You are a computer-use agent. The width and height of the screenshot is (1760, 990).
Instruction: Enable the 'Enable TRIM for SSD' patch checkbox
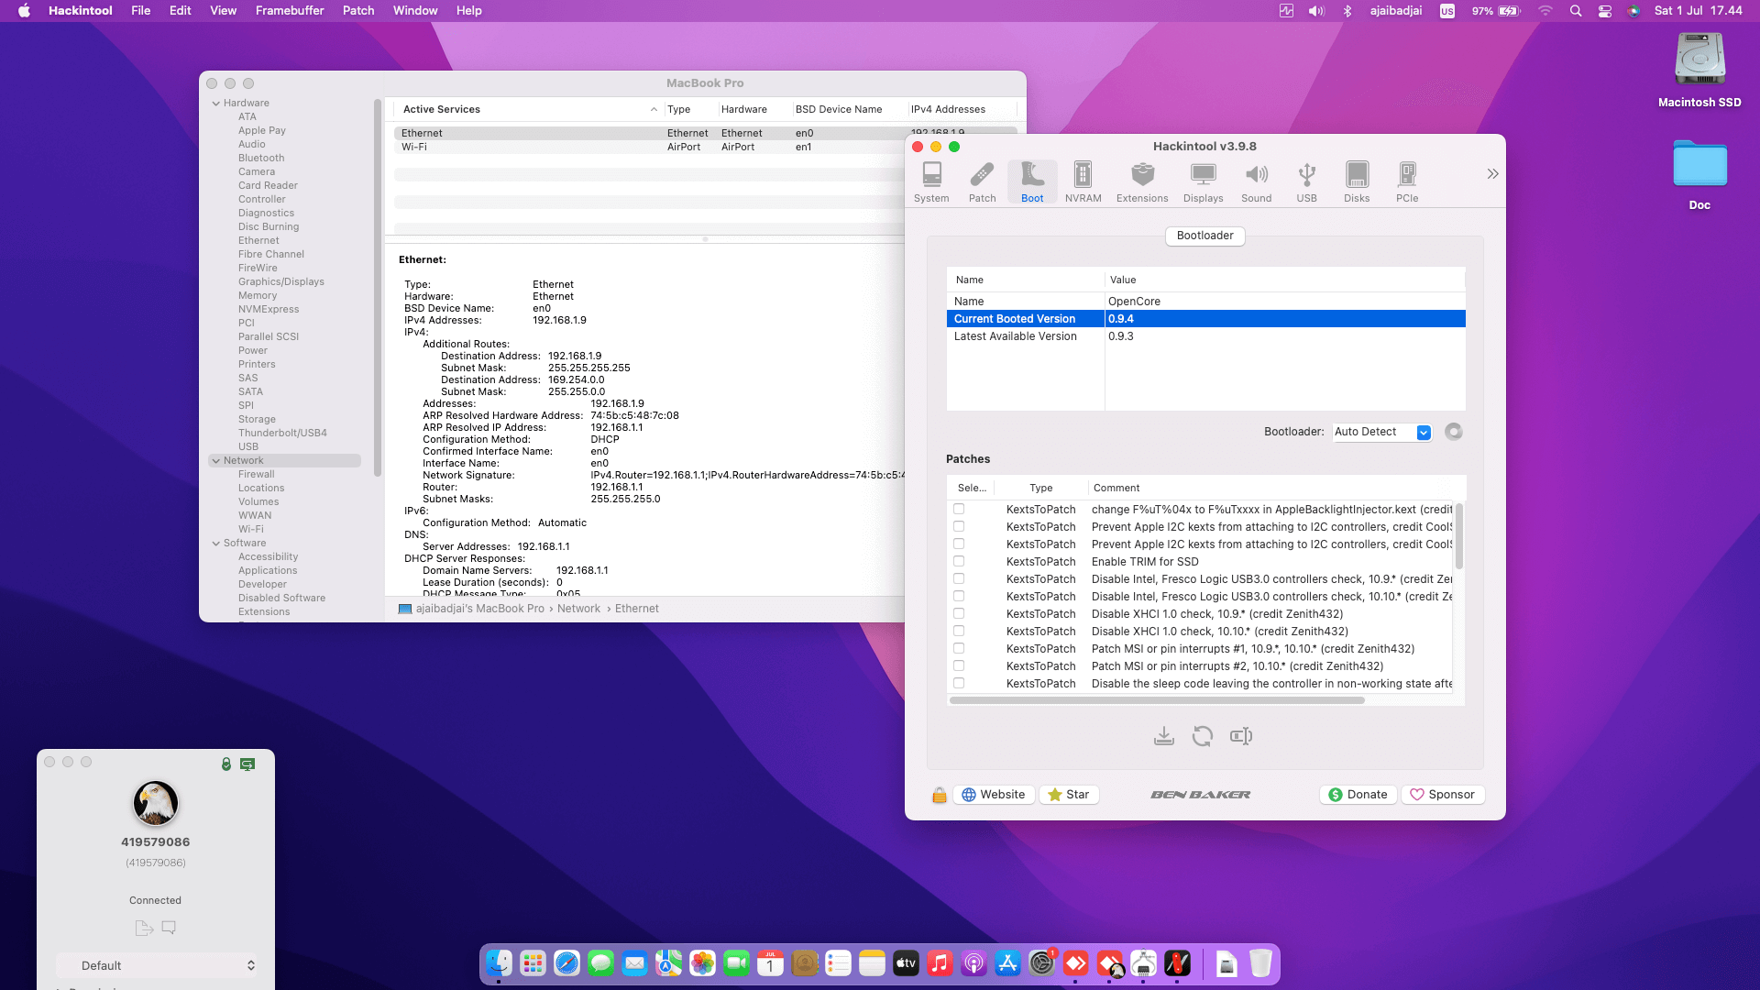point(959,561)
